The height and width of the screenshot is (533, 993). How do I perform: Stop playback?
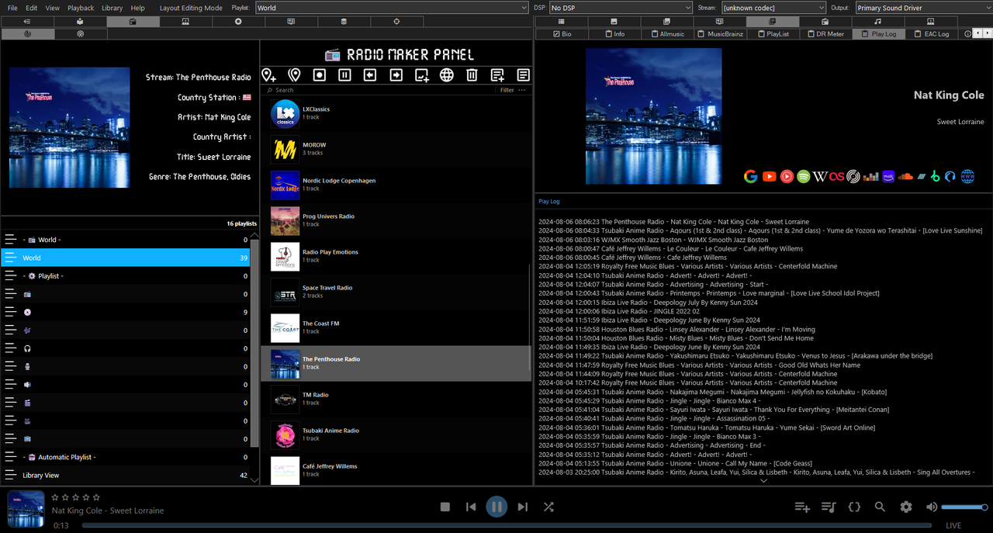445,507
